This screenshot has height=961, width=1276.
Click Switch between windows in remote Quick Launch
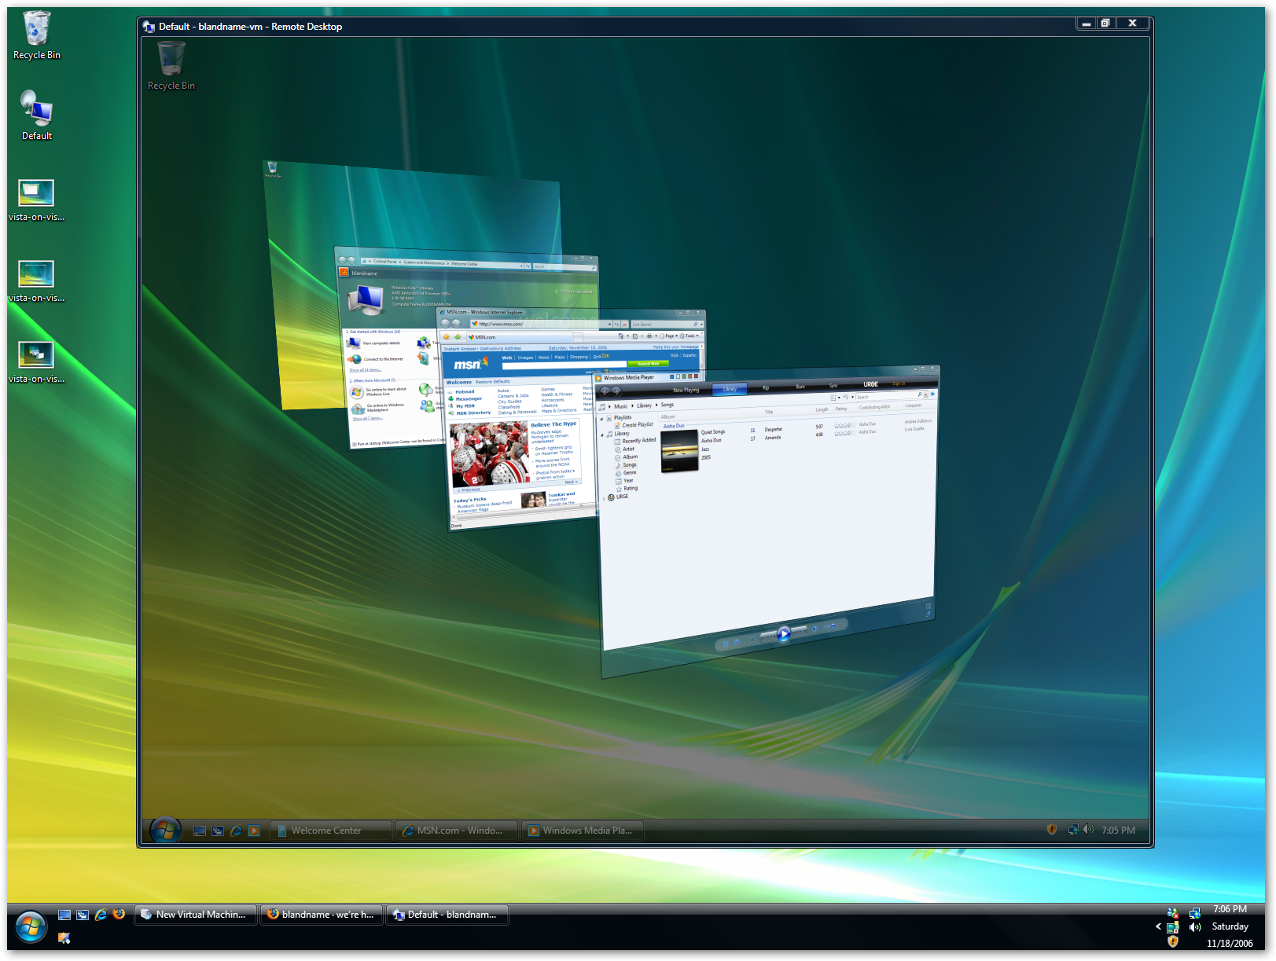coord(218,831)
